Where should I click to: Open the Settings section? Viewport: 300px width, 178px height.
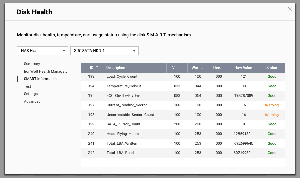click(31, 94)
